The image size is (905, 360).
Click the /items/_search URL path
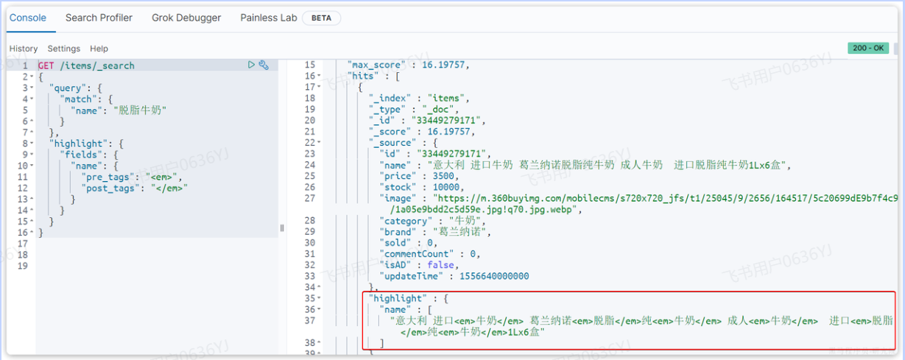[x=97, y=66]
